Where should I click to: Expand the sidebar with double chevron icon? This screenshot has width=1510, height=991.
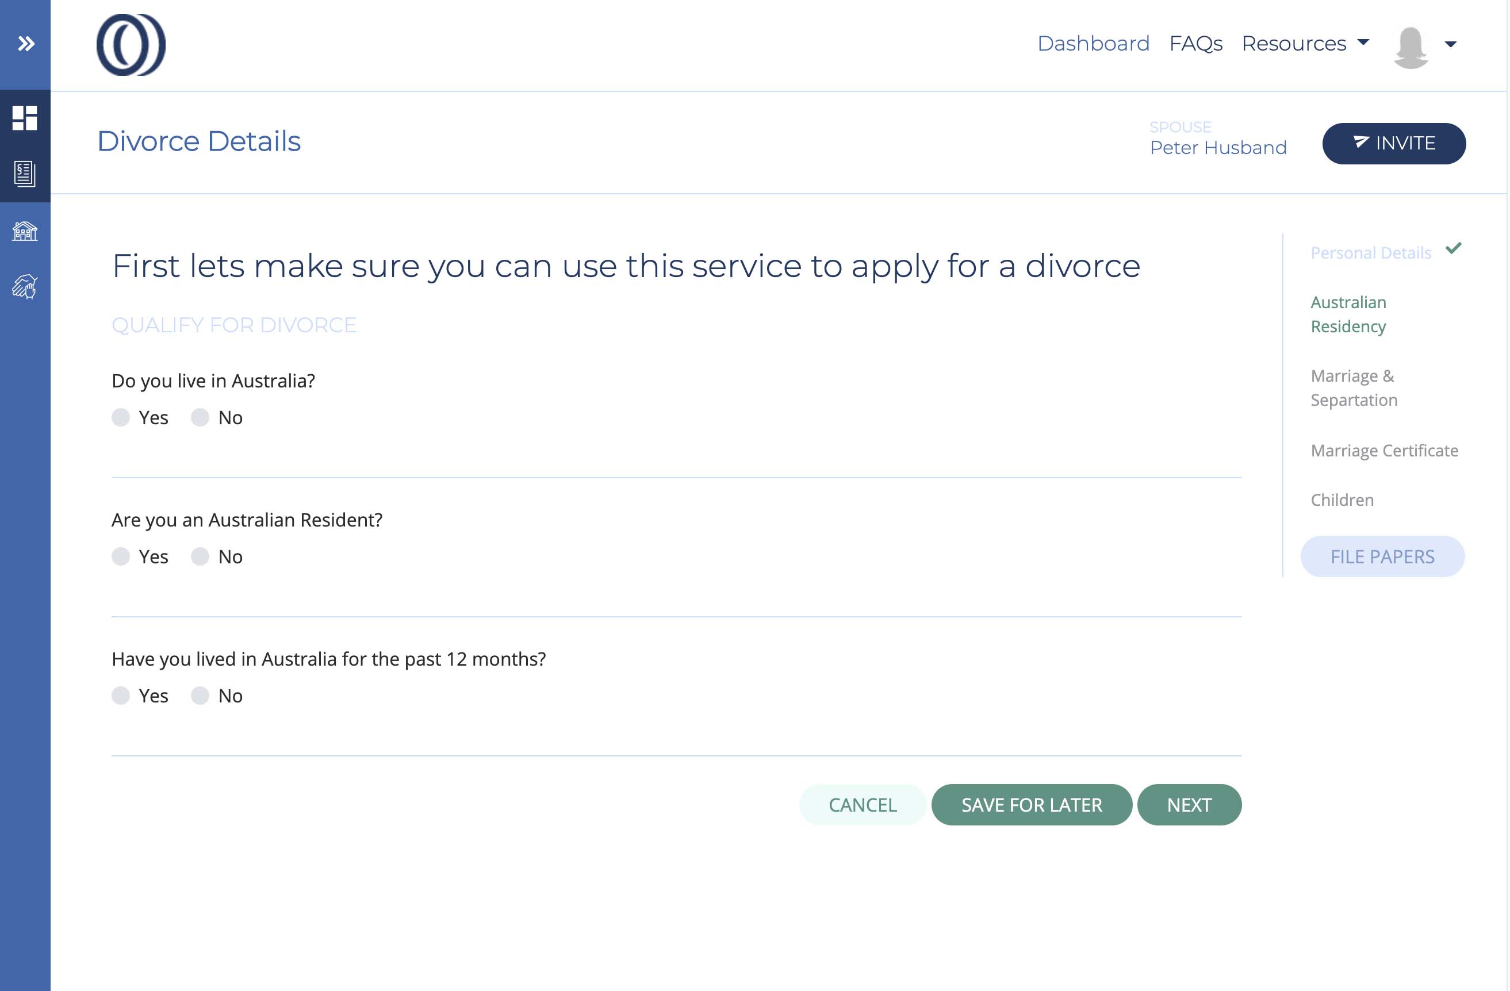(x=26, y=44)
